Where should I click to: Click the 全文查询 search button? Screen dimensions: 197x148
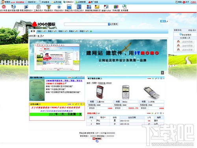[x=113, y=24]
